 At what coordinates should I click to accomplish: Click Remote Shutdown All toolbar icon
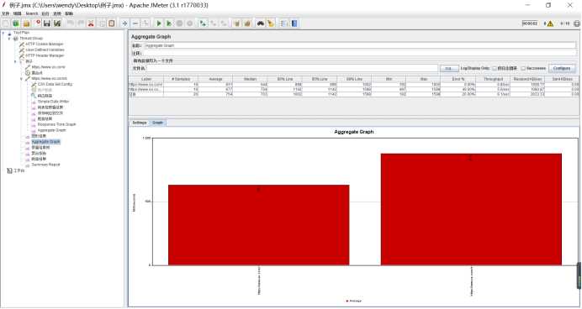pyautogui.click(x=224, y=24)
